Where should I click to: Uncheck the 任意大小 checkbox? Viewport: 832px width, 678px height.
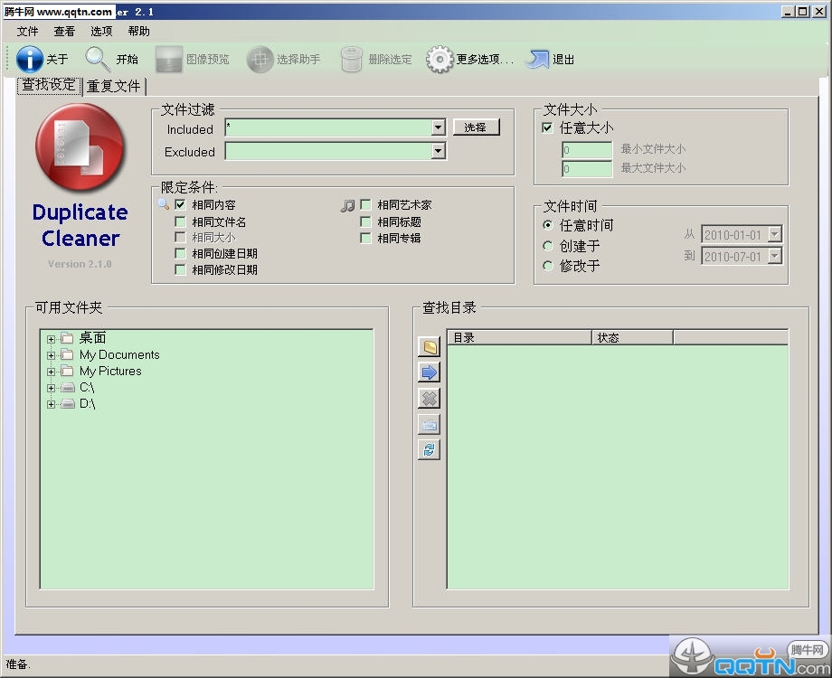coord(548,127)
